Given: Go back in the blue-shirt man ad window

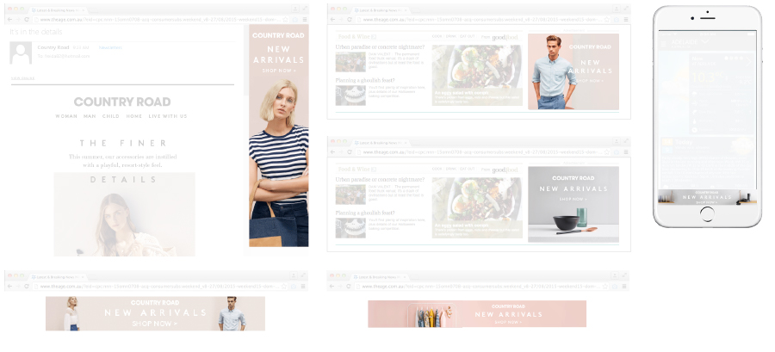Looking at the screenshot, I should (x=332, y=19).
